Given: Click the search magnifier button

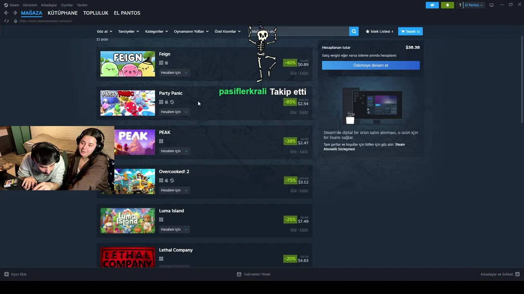Looking at the screenshot, I should pos(354,31).
